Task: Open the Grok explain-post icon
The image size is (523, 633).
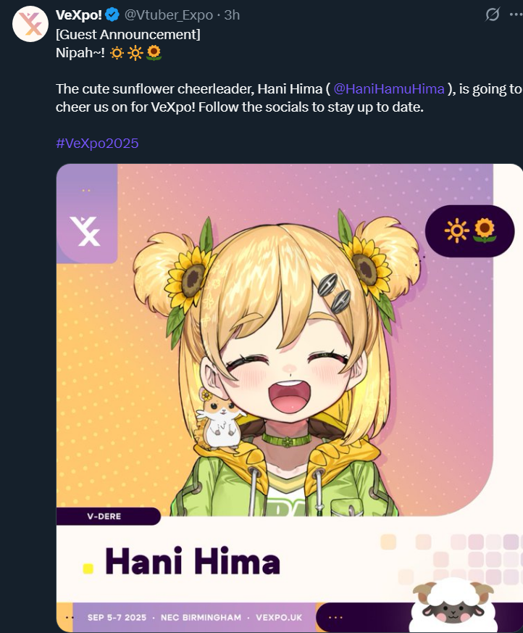Action: point(493,15)
